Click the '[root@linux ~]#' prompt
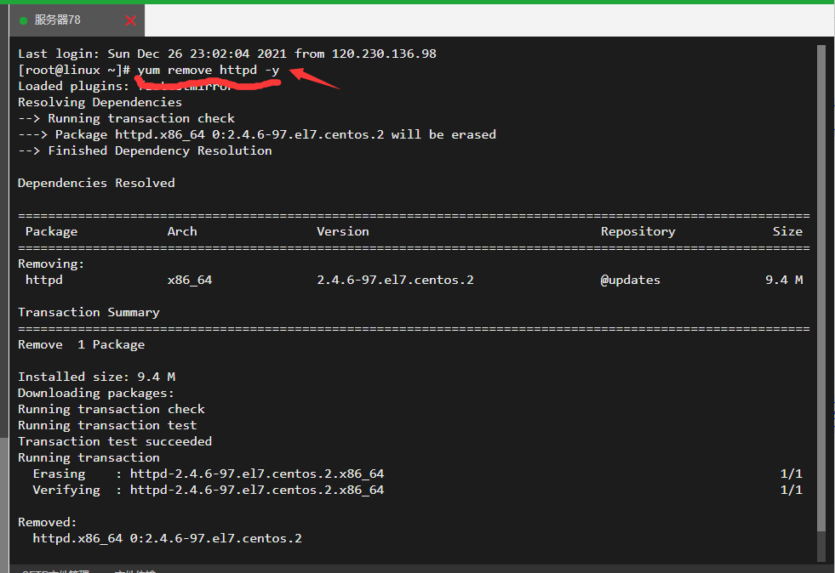 point(74,71)
